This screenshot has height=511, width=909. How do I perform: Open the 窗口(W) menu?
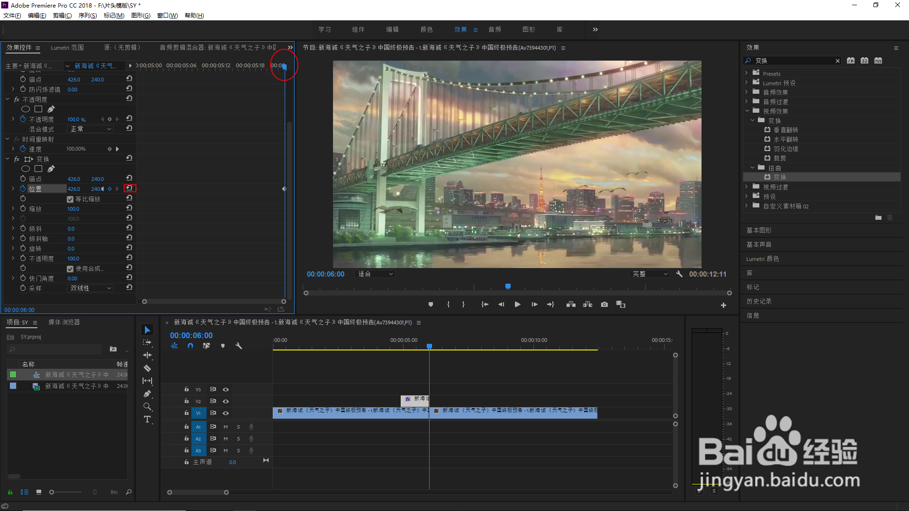[167, 15]
